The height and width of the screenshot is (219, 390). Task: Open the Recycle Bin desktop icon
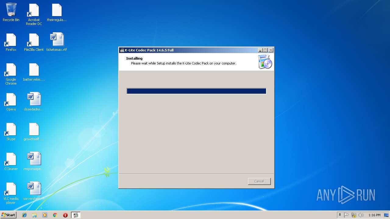coord(11,12)
